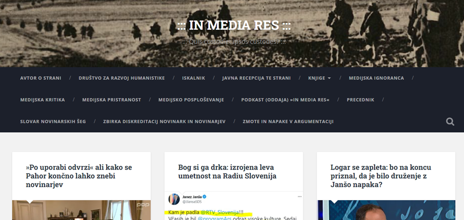Open SLOVAR NOVINARSKIH ŠEG page
The height and width of the screenshot is (220, 464).
tap(53, 122)
